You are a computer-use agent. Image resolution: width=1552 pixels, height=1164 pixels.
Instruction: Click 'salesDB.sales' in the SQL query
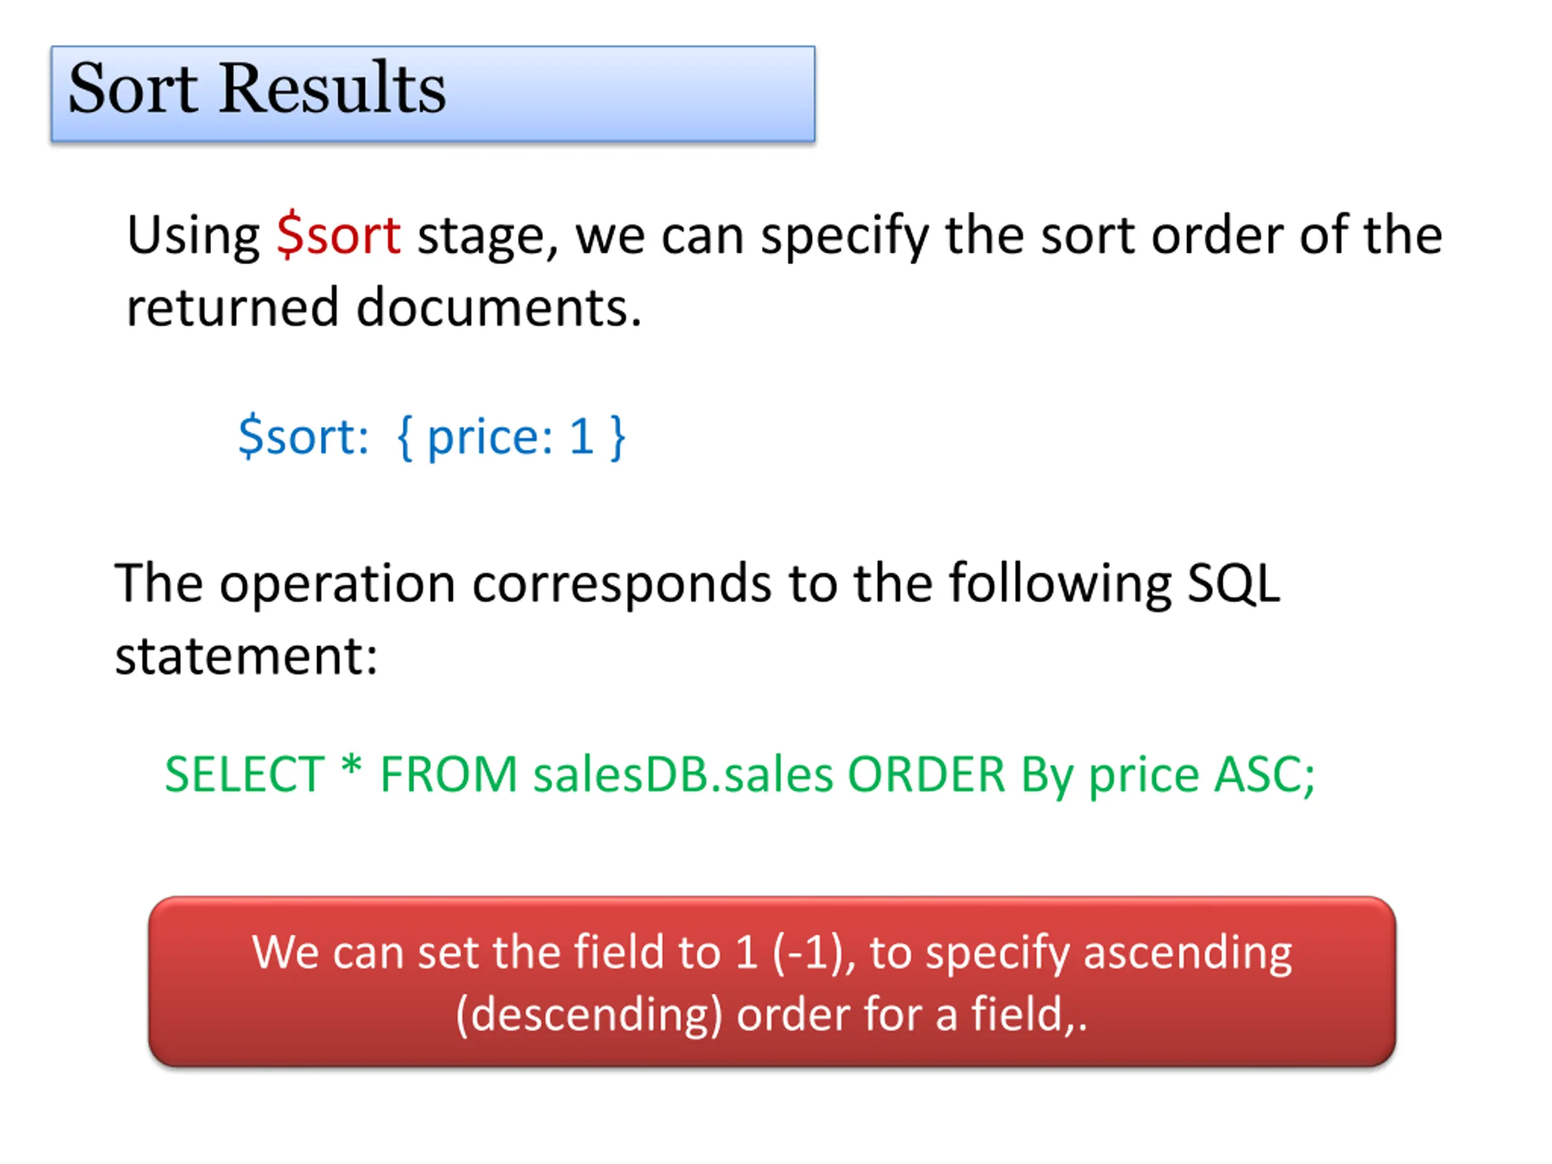click(x=683, y=775)
